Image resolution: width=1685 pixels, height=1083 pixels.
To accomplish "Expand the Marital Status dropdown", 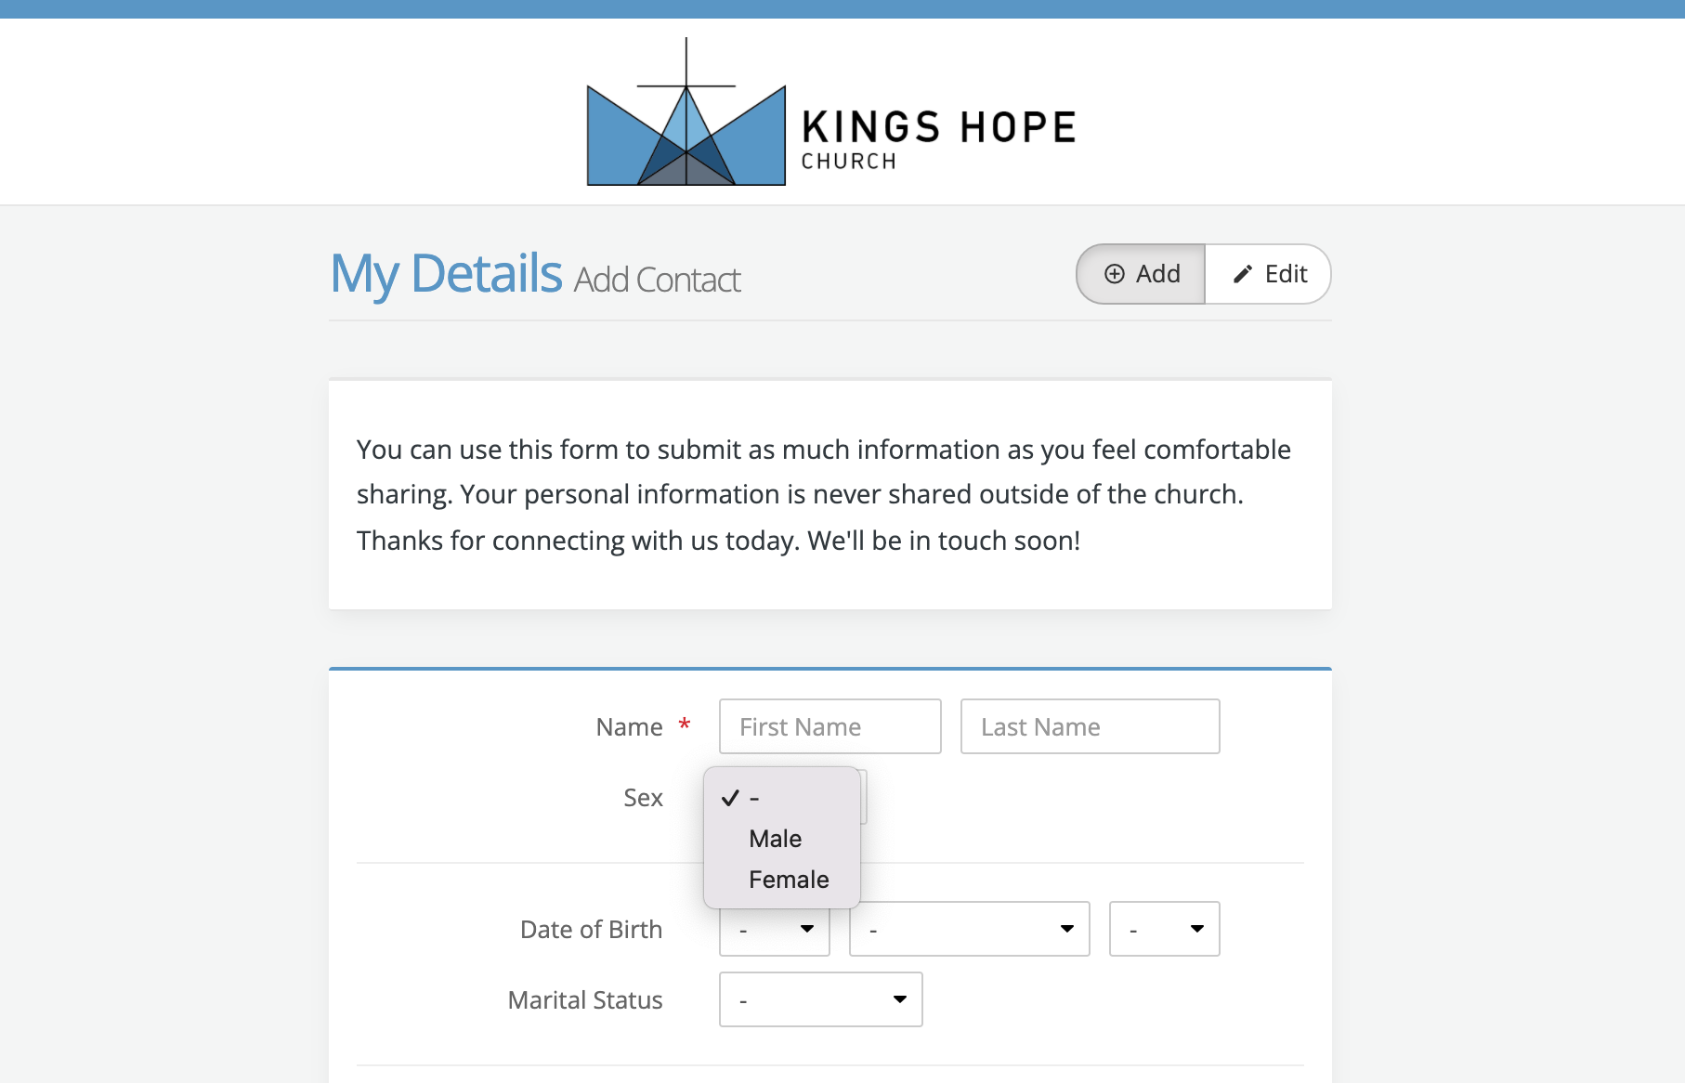I will click(x=821, y=999).
